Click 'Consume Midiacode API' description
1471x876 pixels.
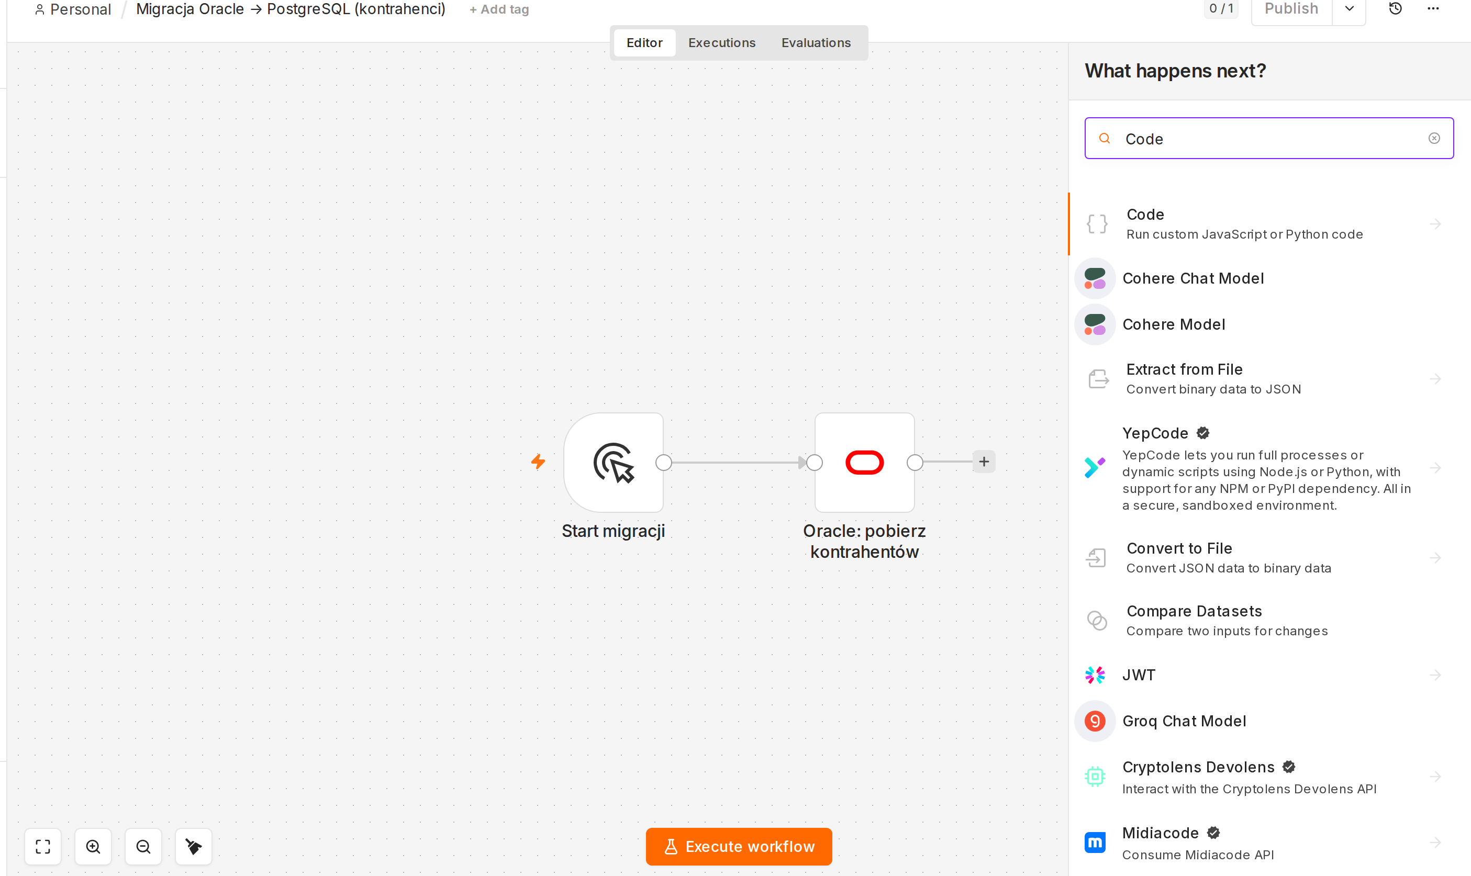pyautogui.click(x=1198, y=855)
